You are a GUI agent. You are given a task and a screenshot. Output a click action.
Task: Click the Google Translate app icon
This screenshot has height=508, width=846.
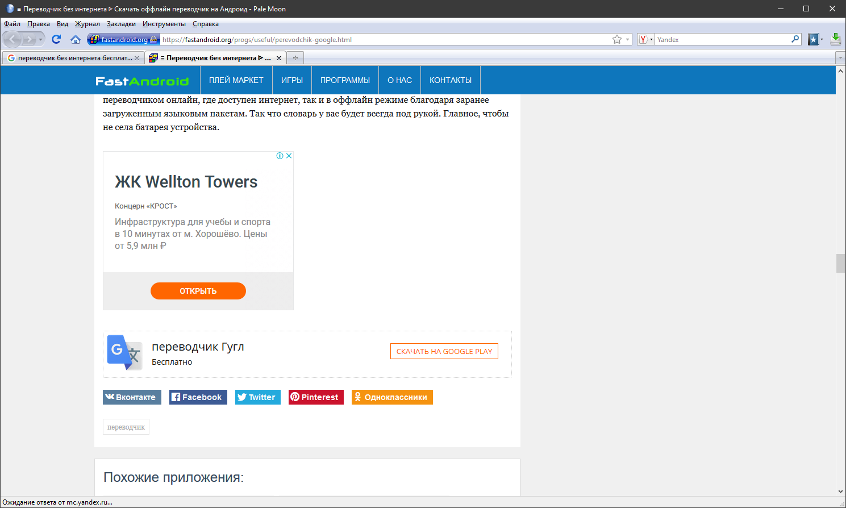click(124, 352)
